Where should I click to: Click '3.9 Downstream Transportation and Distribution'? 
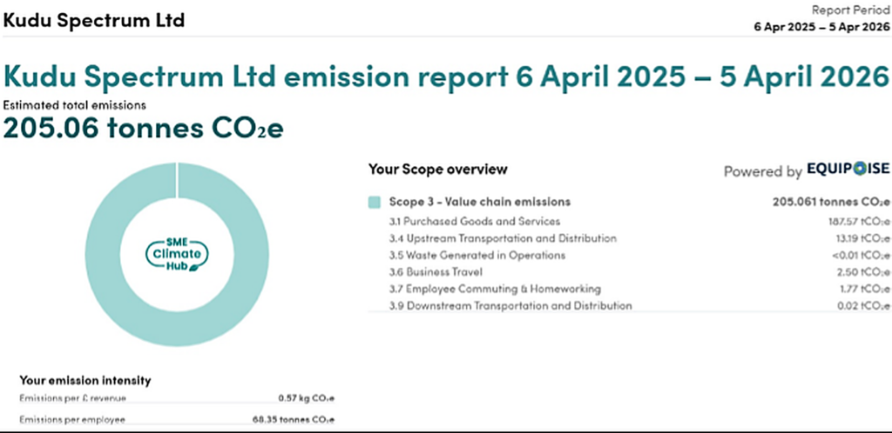coord(510,306)
